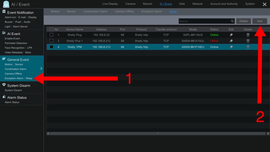
Task: Open Light settings in sidebar
Action: tap(7, 27)
